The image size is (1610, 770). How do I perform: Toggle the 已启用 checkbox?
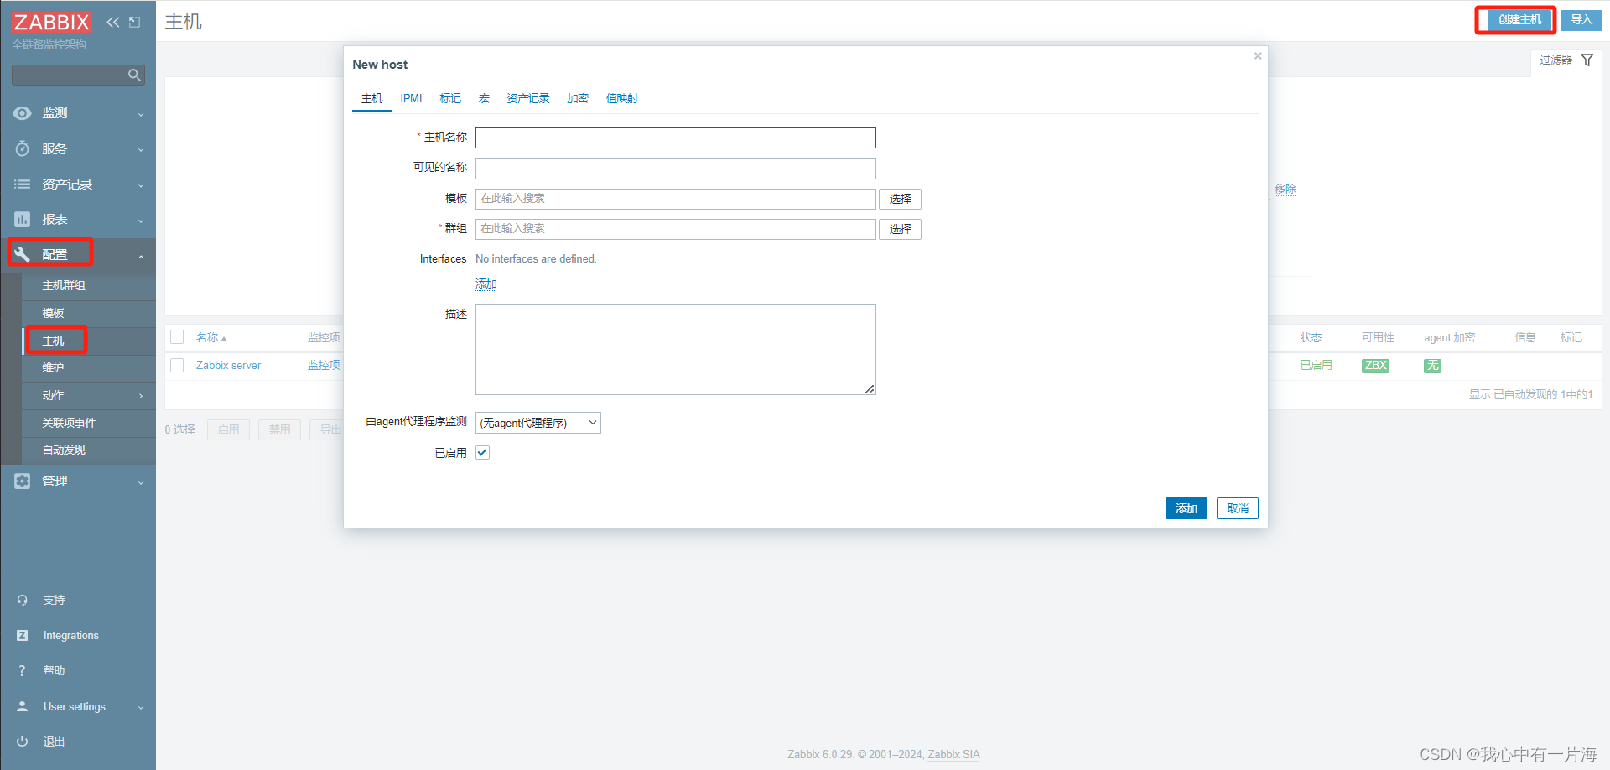coord(482,453)
